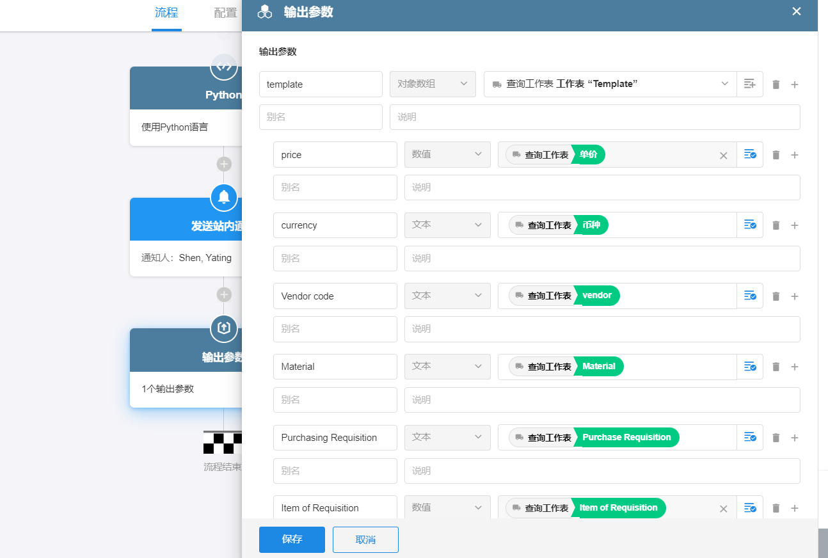828x558 pixels.
Task: Add a parameter after the template row
Action: (795, 84)
